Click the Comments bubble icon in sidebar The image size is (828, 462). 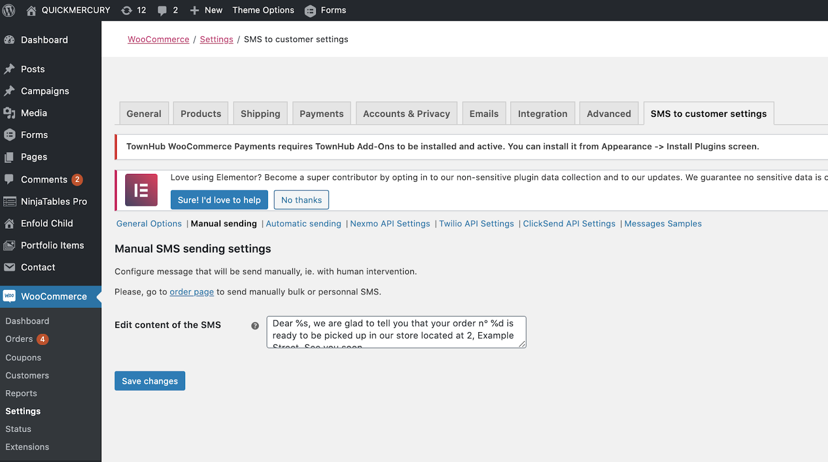click(9, 179)
